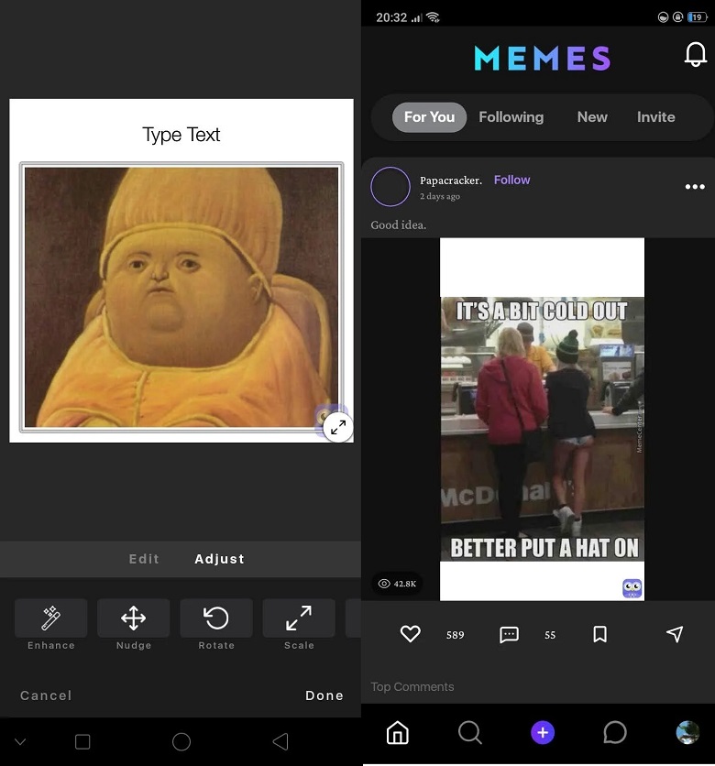Image resolution: width=715 pixels, height=766 pixels.
Task: Tap the Top Comments heading
Action: pyautogui.click(x=412, y=687)
